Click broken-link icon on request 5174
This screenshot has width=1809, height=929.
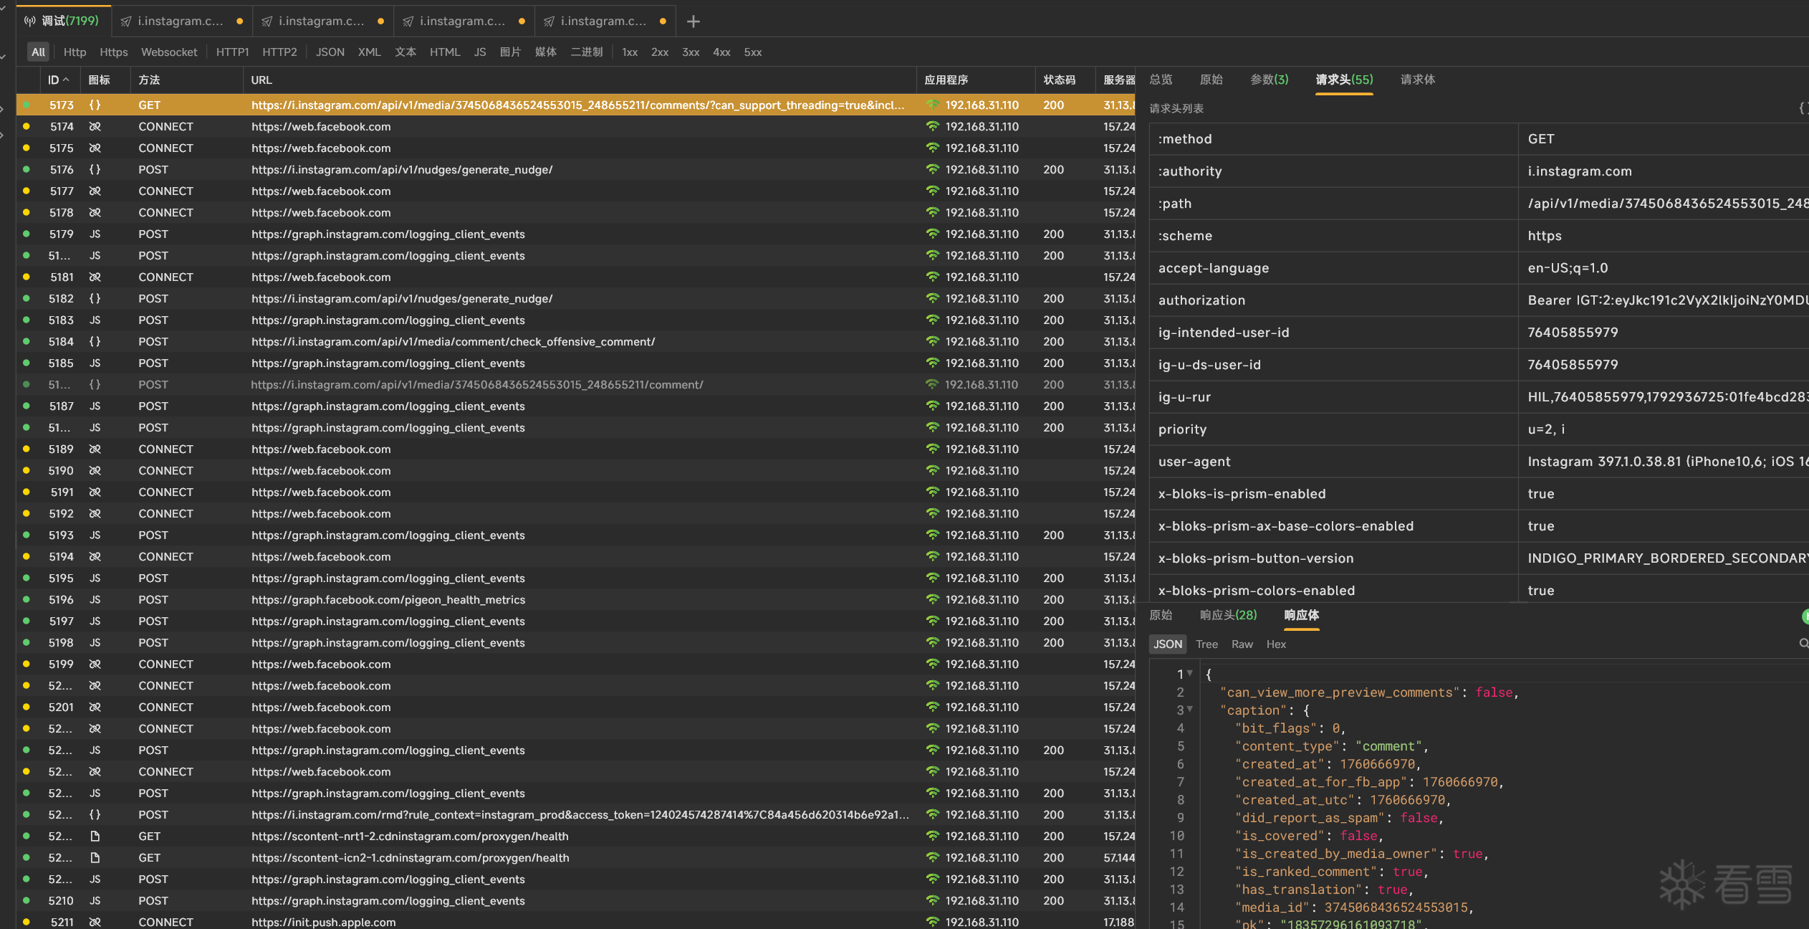95,127
